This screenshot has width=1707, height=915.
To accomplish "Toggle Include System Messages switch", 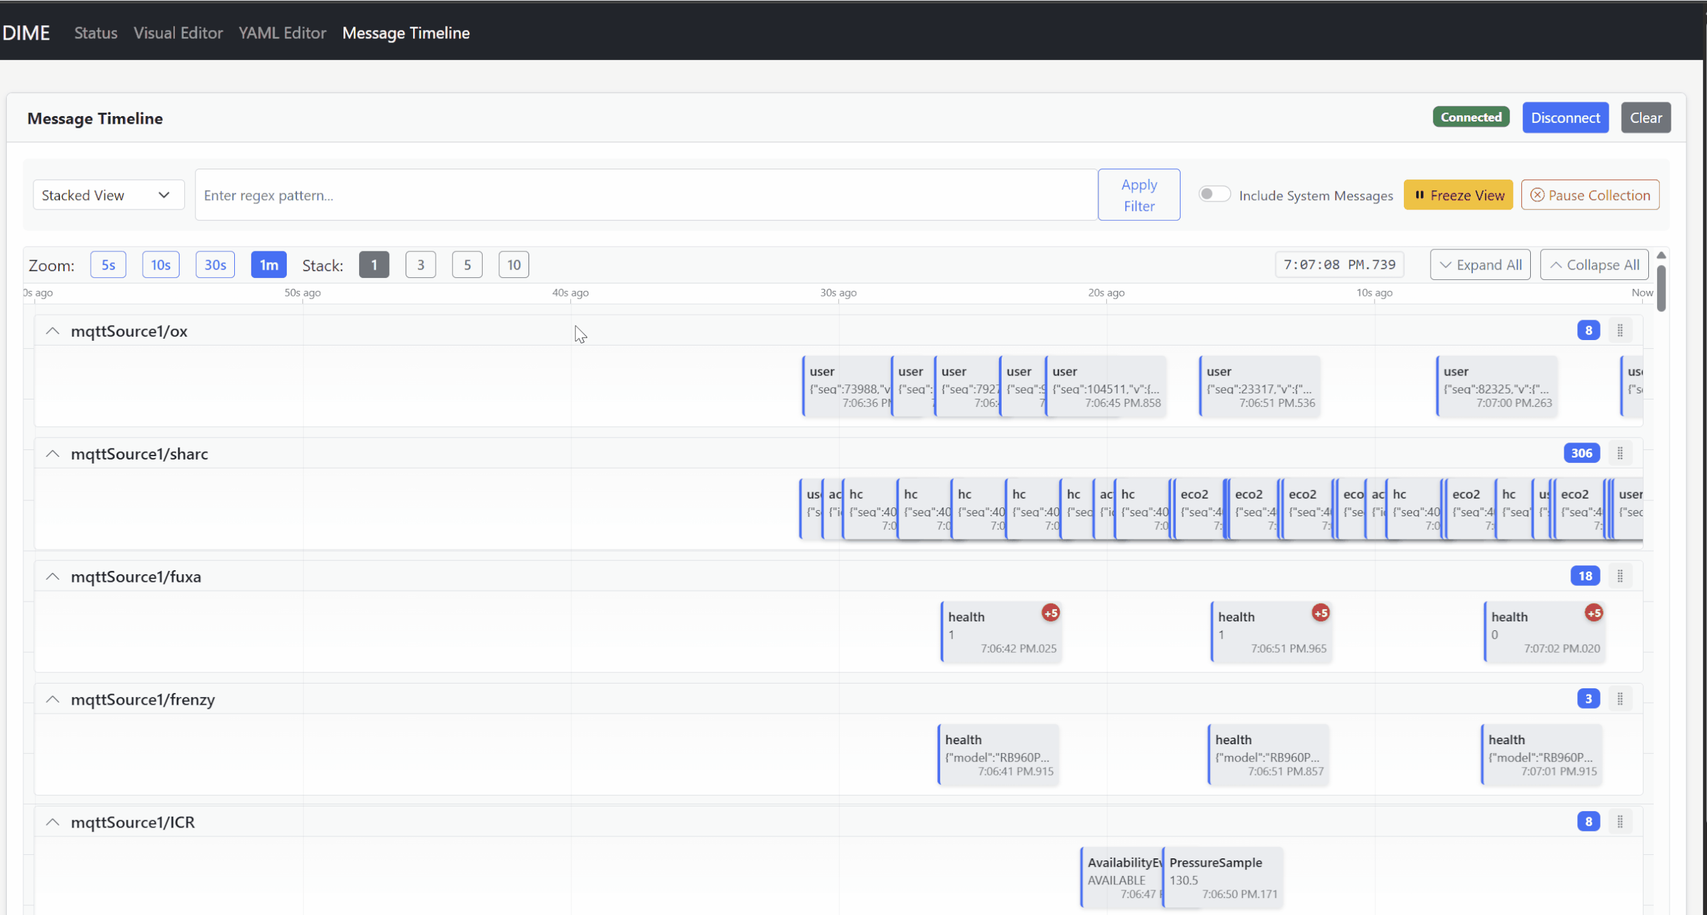I will 1214,195.
